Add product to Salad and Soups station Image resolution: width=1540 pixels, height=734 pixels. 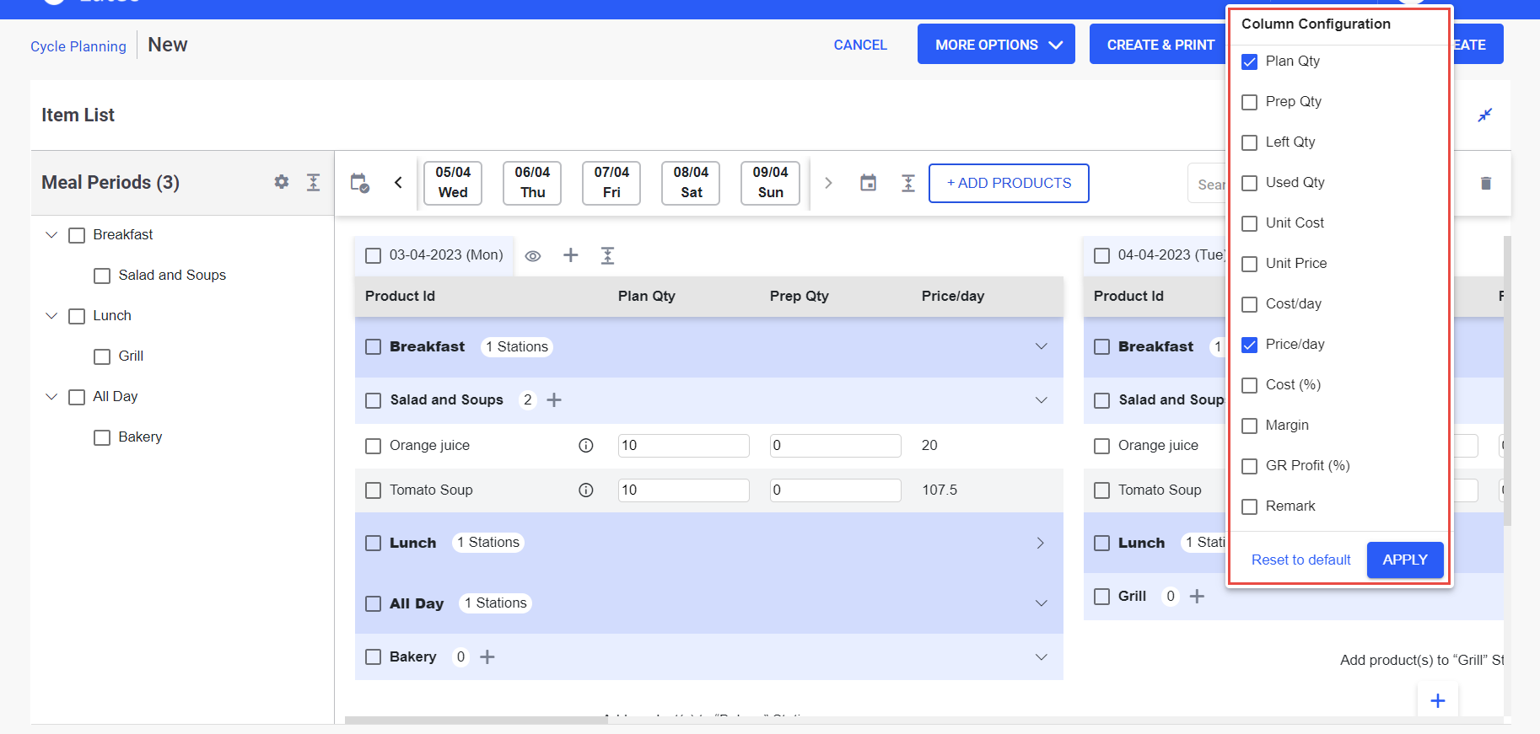[x=554, y=400]
